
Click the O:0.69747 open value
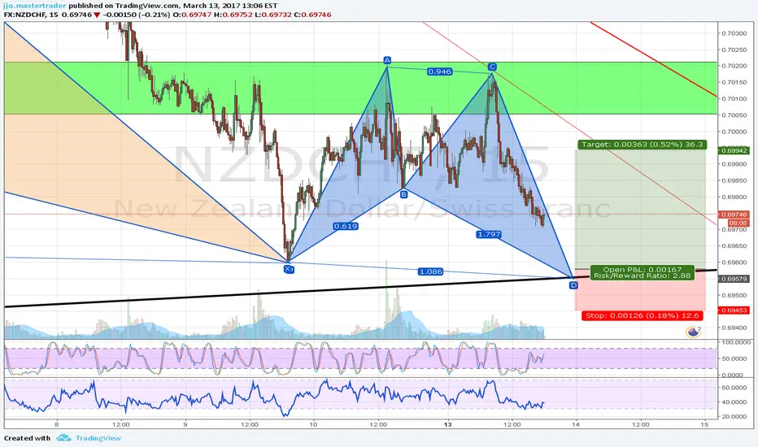[x=192, y=15]
